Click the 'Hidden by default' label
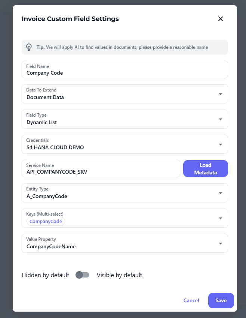 [x=45, y=275]
